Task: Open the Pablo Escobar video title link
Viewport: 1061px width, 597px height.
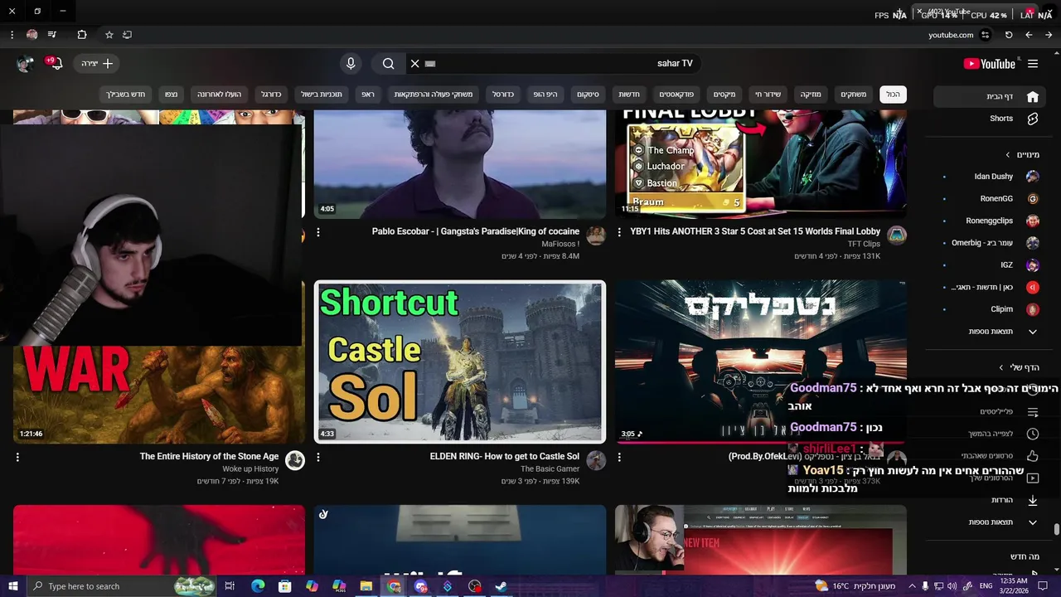Action: tap(476, 231)
